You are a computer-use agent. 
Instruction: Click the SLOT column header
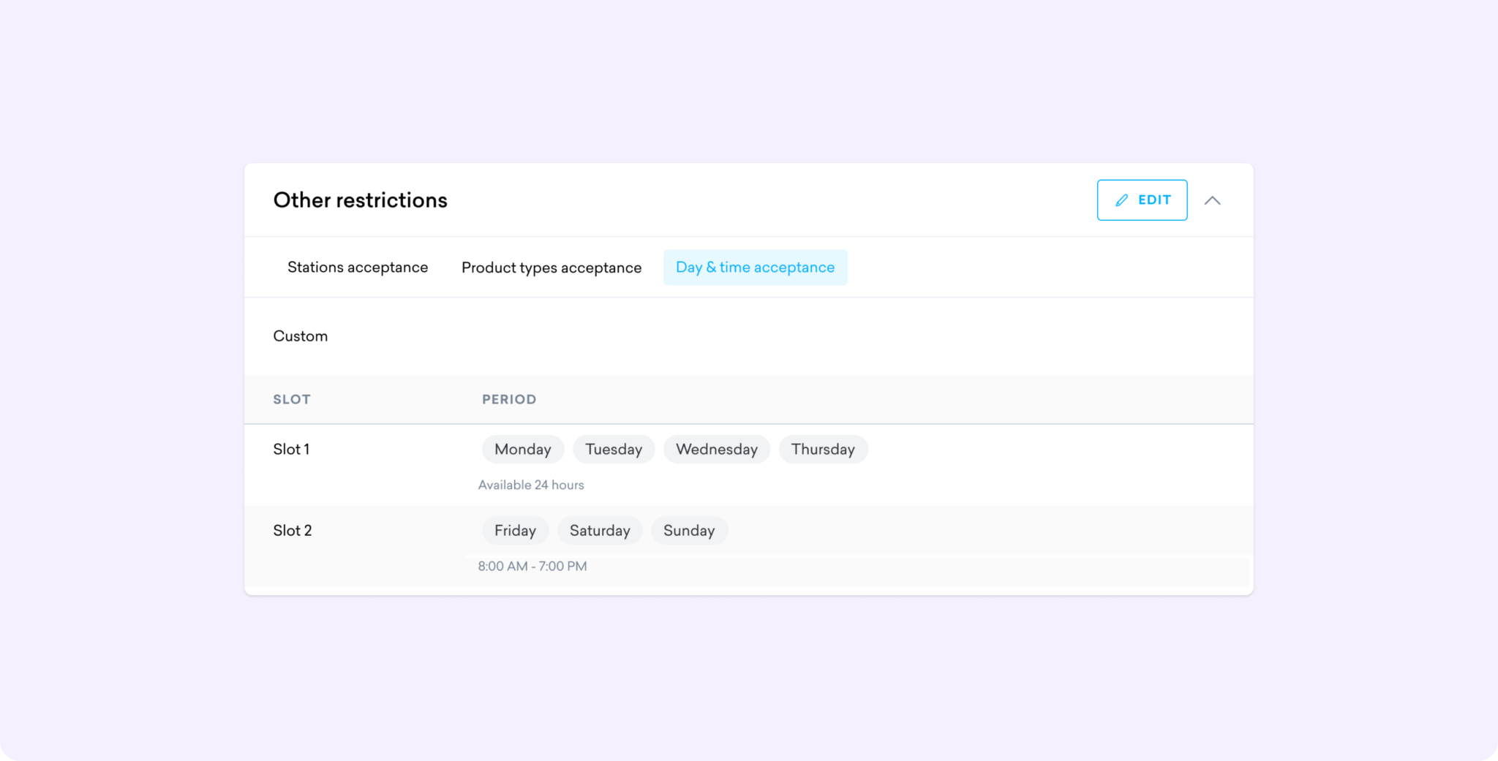pyautogui.click(x=292, y=399)
